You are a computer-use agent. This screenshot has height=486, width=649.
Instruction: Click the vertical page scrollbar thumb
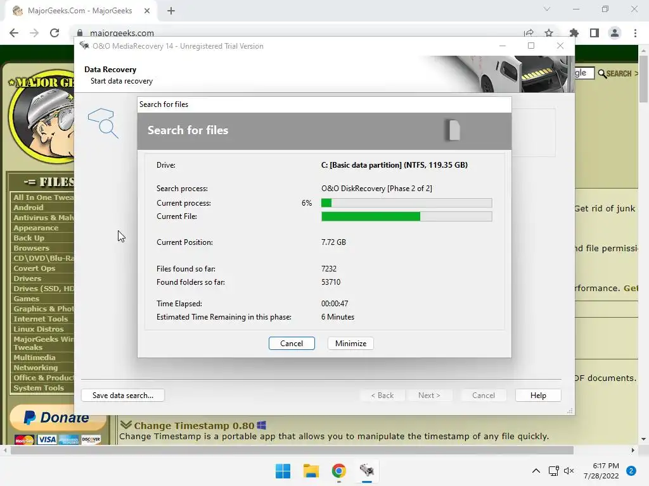click(643, 78)
